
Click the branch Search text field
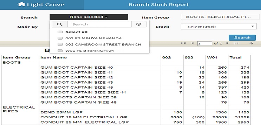point(99,24)
